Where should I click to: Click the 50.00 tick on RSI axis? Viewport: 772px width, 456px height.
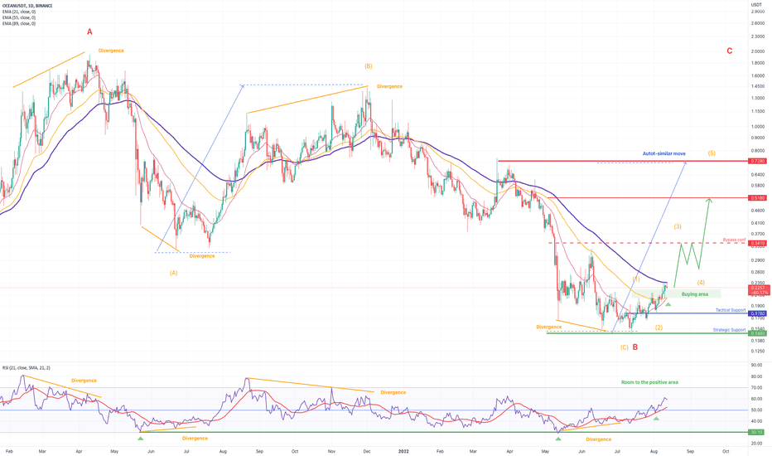click(756, 410)
